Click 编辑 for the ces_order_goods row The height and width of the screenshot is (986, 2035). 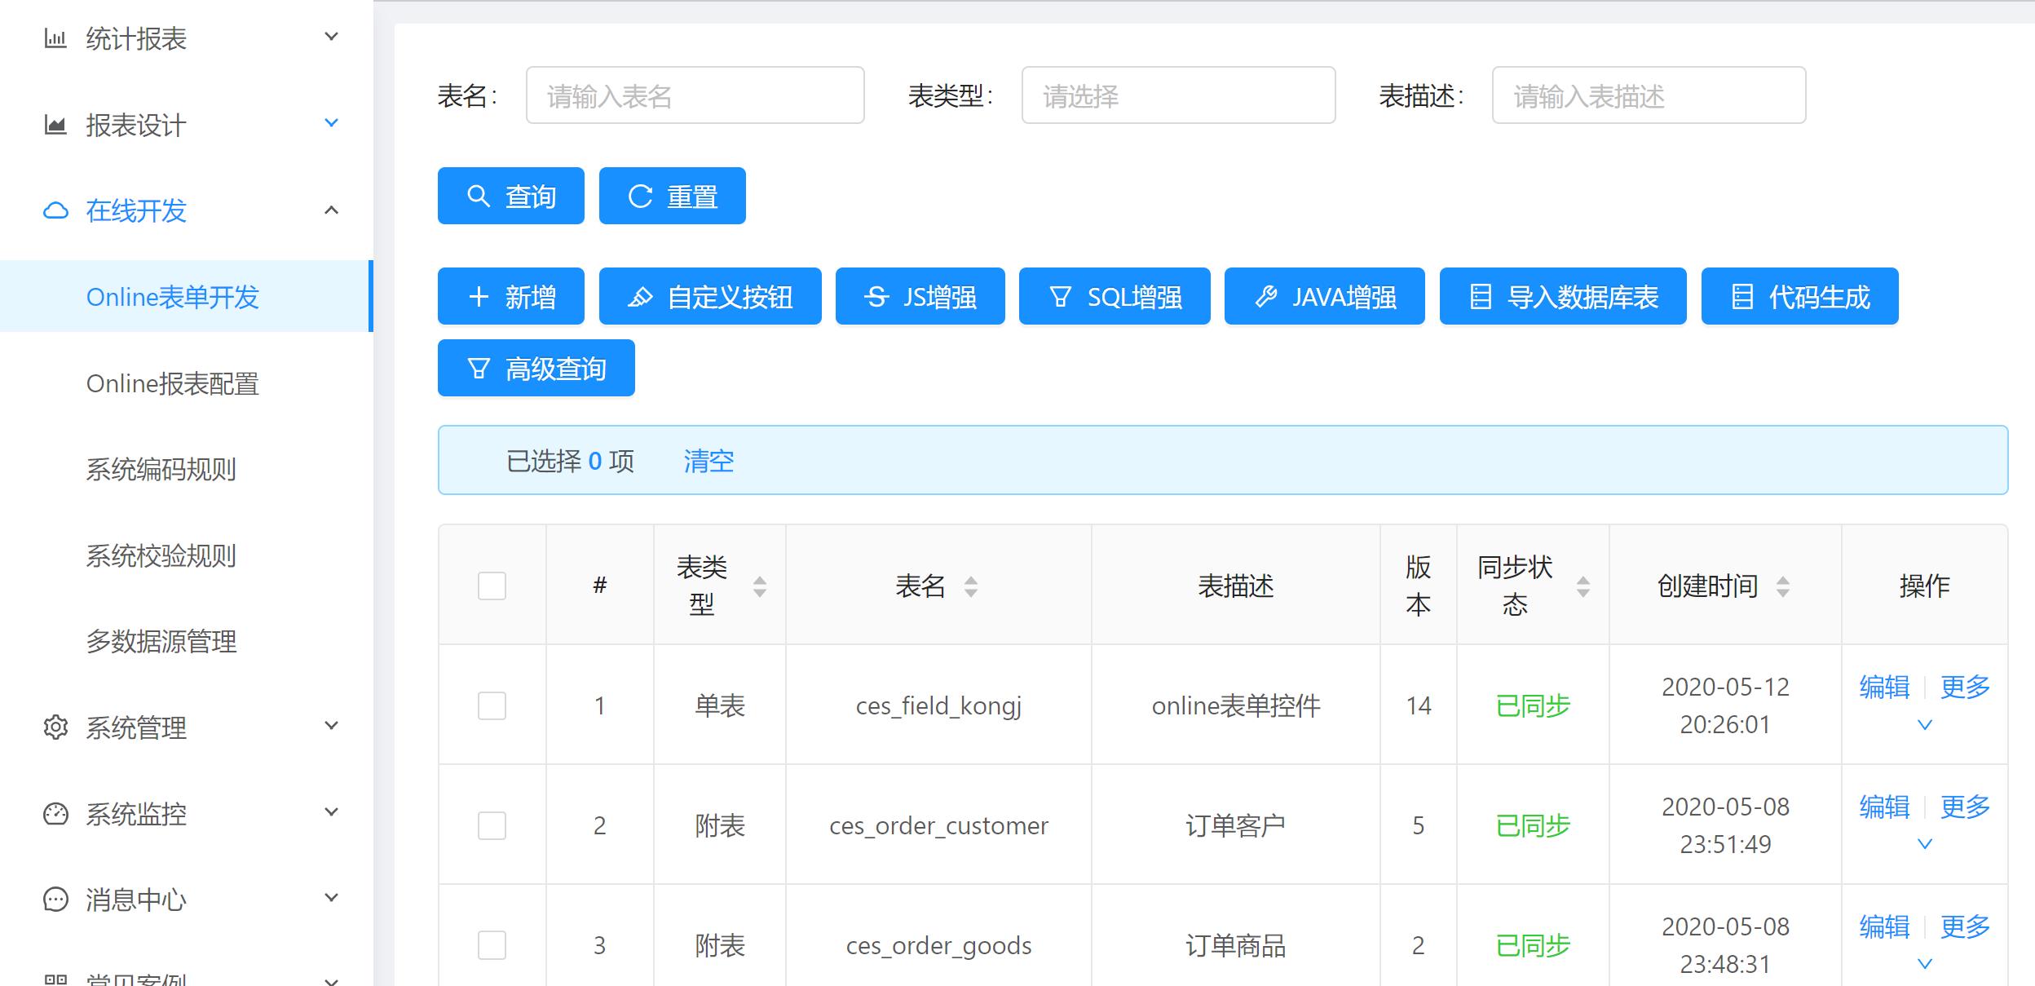(1884, 927)
